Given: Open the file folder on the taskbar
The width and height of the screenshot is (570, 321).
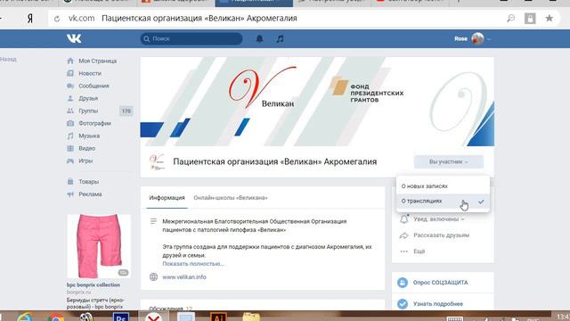Looking at the screenshot, I should (x=251, y=317).
